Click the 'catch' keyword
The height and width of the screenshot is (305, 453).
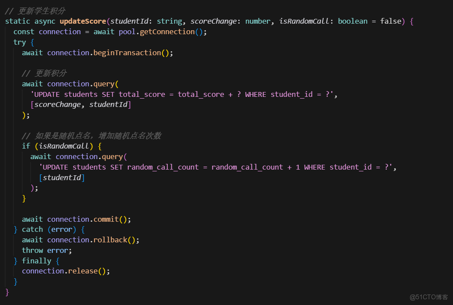[x=32, y=230]
